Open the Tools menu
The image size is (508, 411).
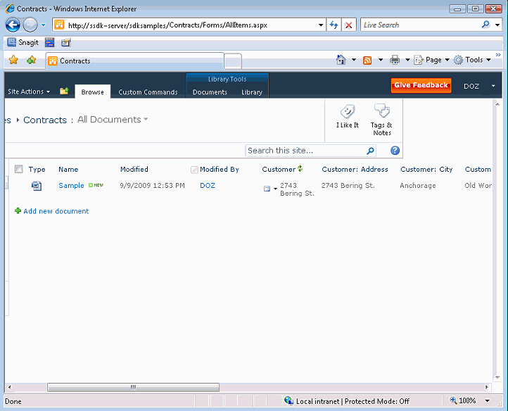pyautogui.click(x=471, y=60)
